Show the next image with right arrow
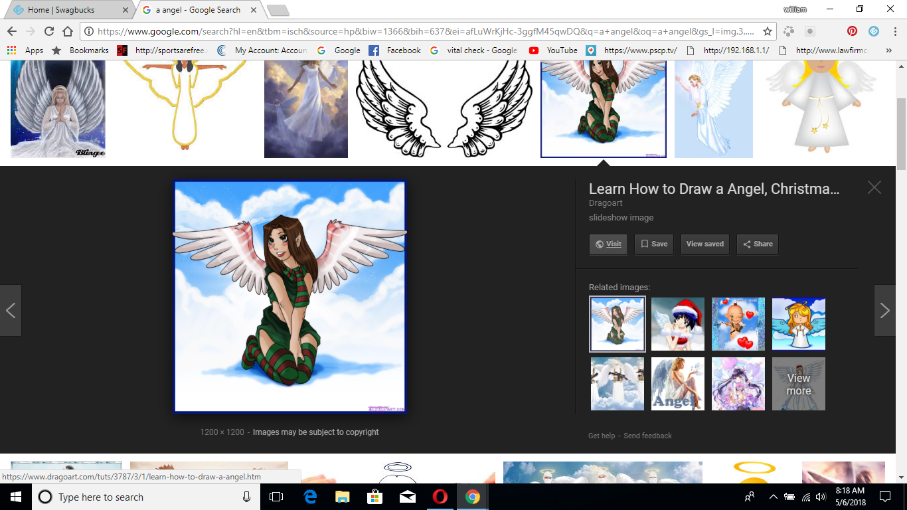The height and width of the screenshot is (510, 907). (885, 310)
